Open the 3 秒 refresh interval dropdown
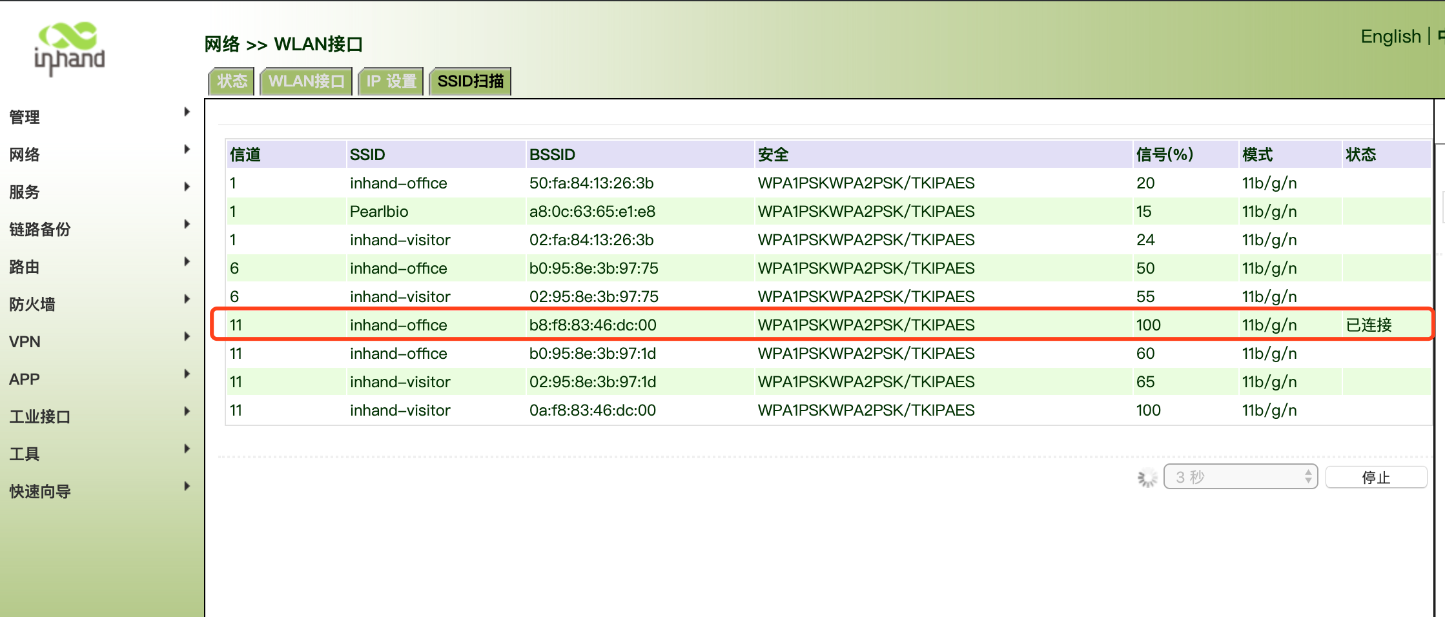 click(1240, 478)
